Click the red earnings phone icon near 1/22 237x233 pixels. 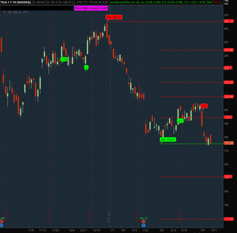pos(143,221)
